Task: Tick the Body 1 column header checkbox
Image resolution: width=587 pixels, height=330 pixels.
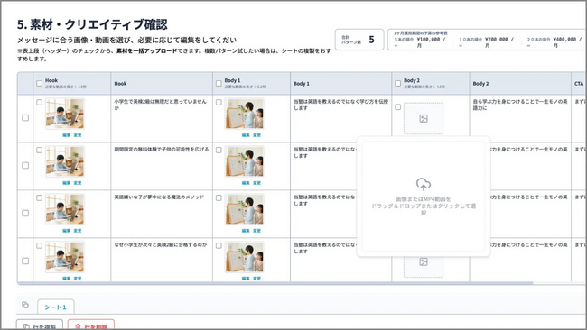Action: tap(219, 83)
